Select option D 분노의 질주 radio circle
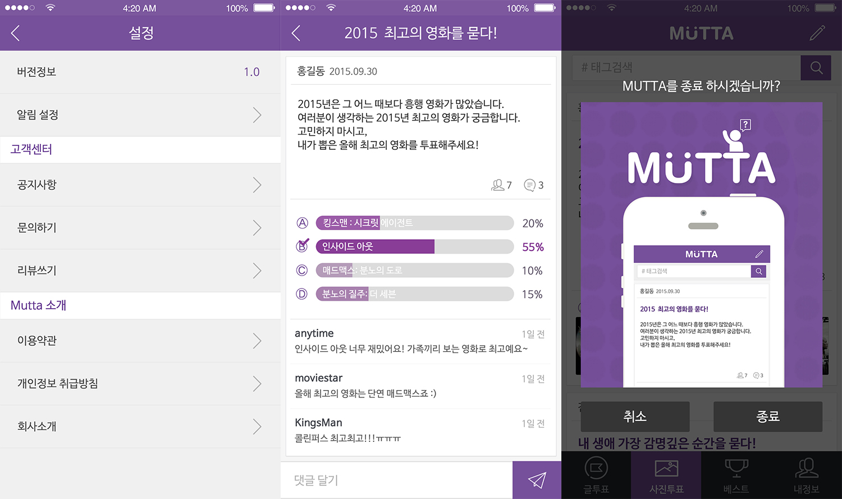The height and width of the screenshot is (499, 842). click(302, 294)
